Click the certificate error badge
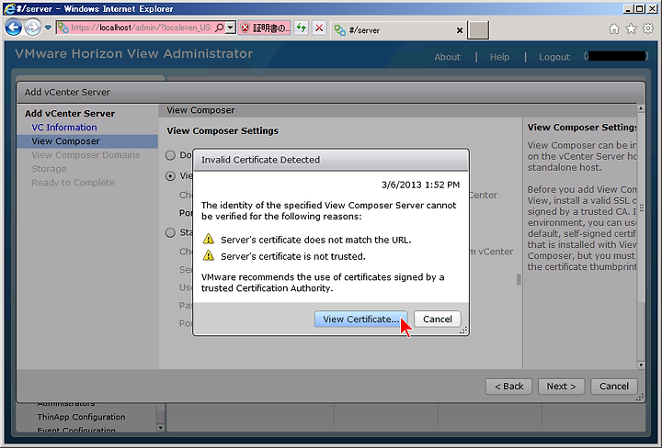This screenshot has height=448, width=662. (264, 28)
